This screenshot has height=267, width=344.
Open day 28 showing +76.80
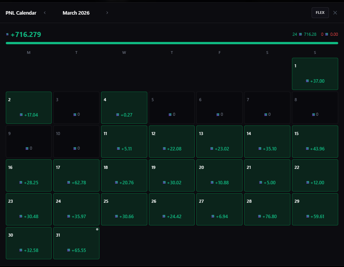(x=267, y=209)
